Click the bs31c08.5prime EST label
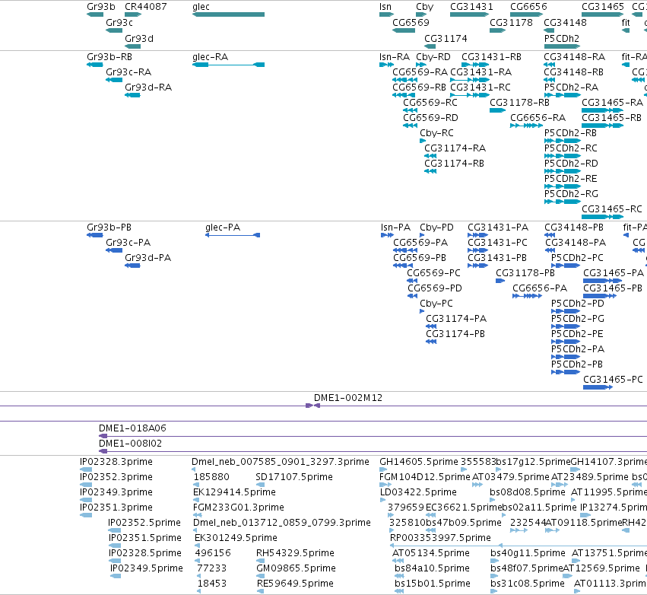The image size is (647, 595). coord(528,584)
